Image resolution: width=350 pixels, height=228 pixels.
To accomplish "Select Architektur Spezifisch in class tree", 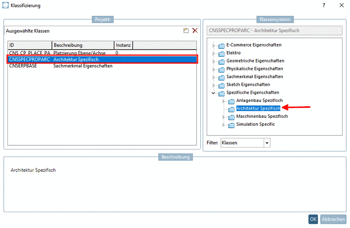I will pos(258,108).
